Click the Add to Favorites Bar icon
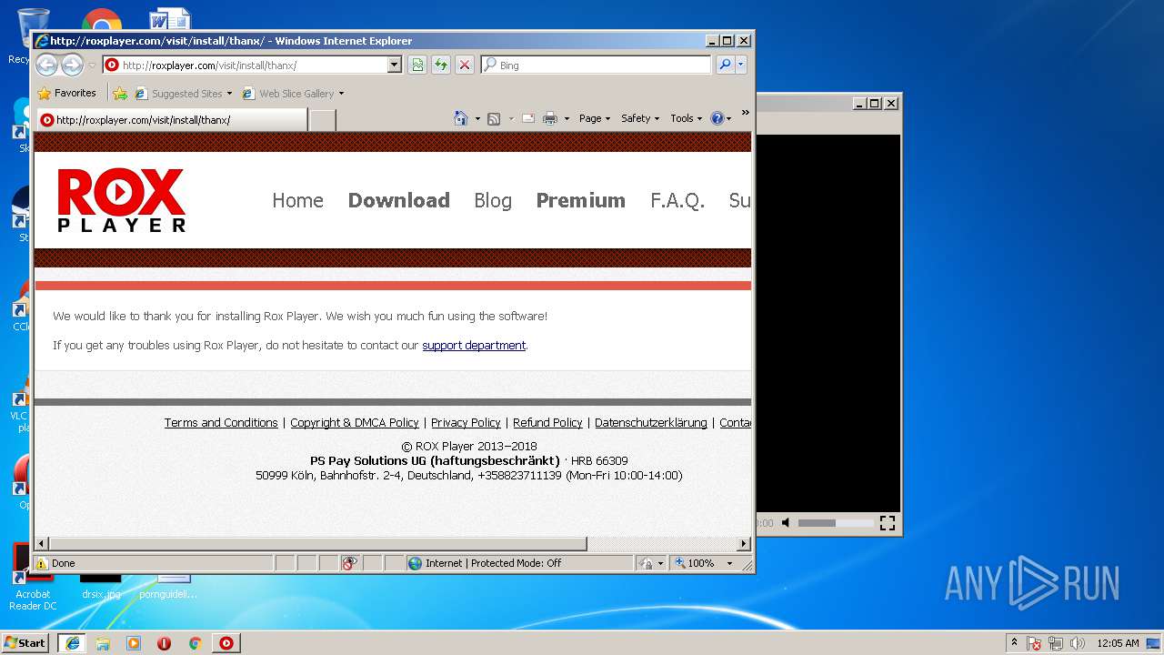Screen dimensions: 1164x655 click(119, 93)
